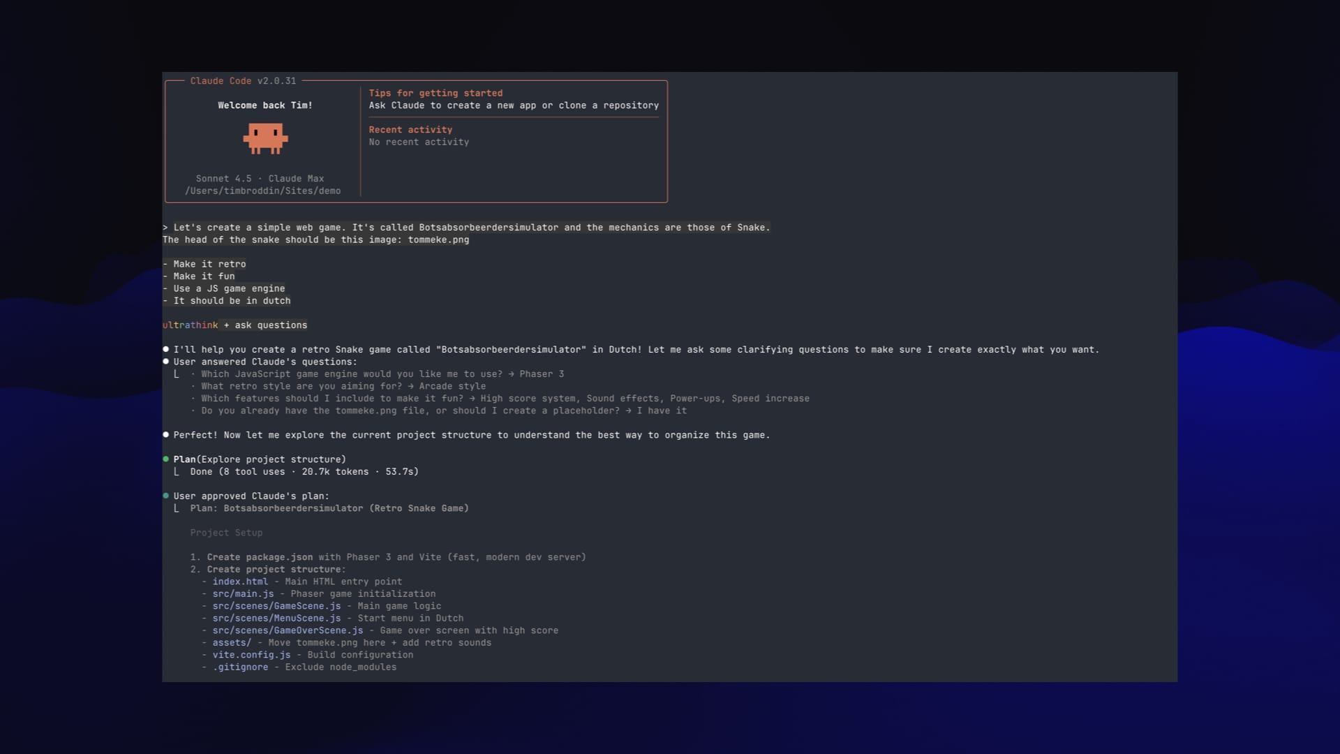The height and width of the screenshot is (754, 1340).
Task: Open the src/main.js file link
Action: (243, 594)
